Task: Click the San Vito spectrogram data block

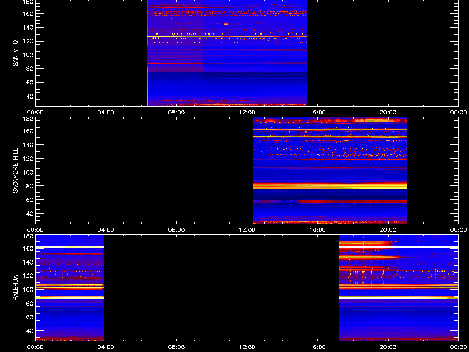Action: click(227, 53)
